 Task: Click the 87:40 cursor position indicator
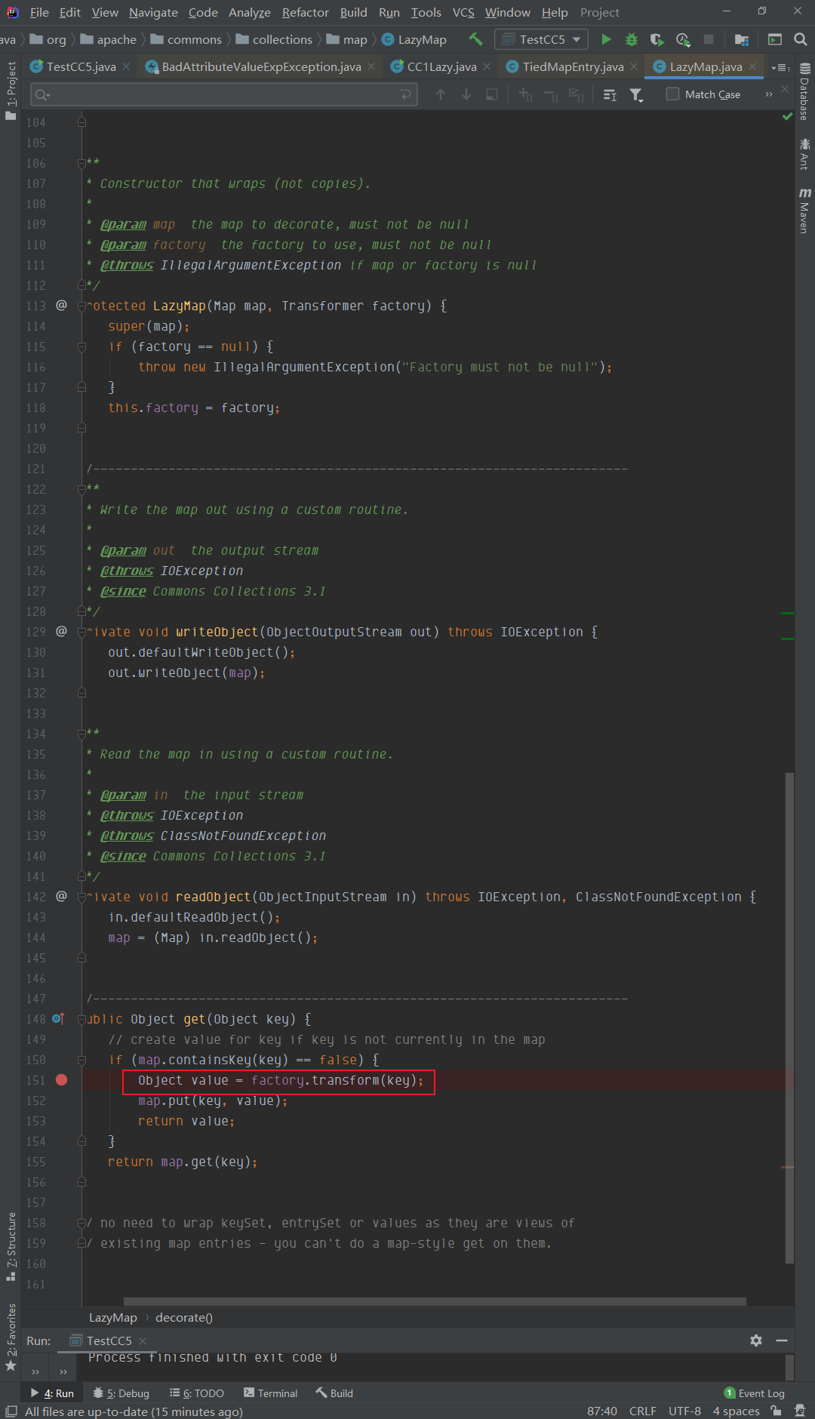coord(602,1411)
